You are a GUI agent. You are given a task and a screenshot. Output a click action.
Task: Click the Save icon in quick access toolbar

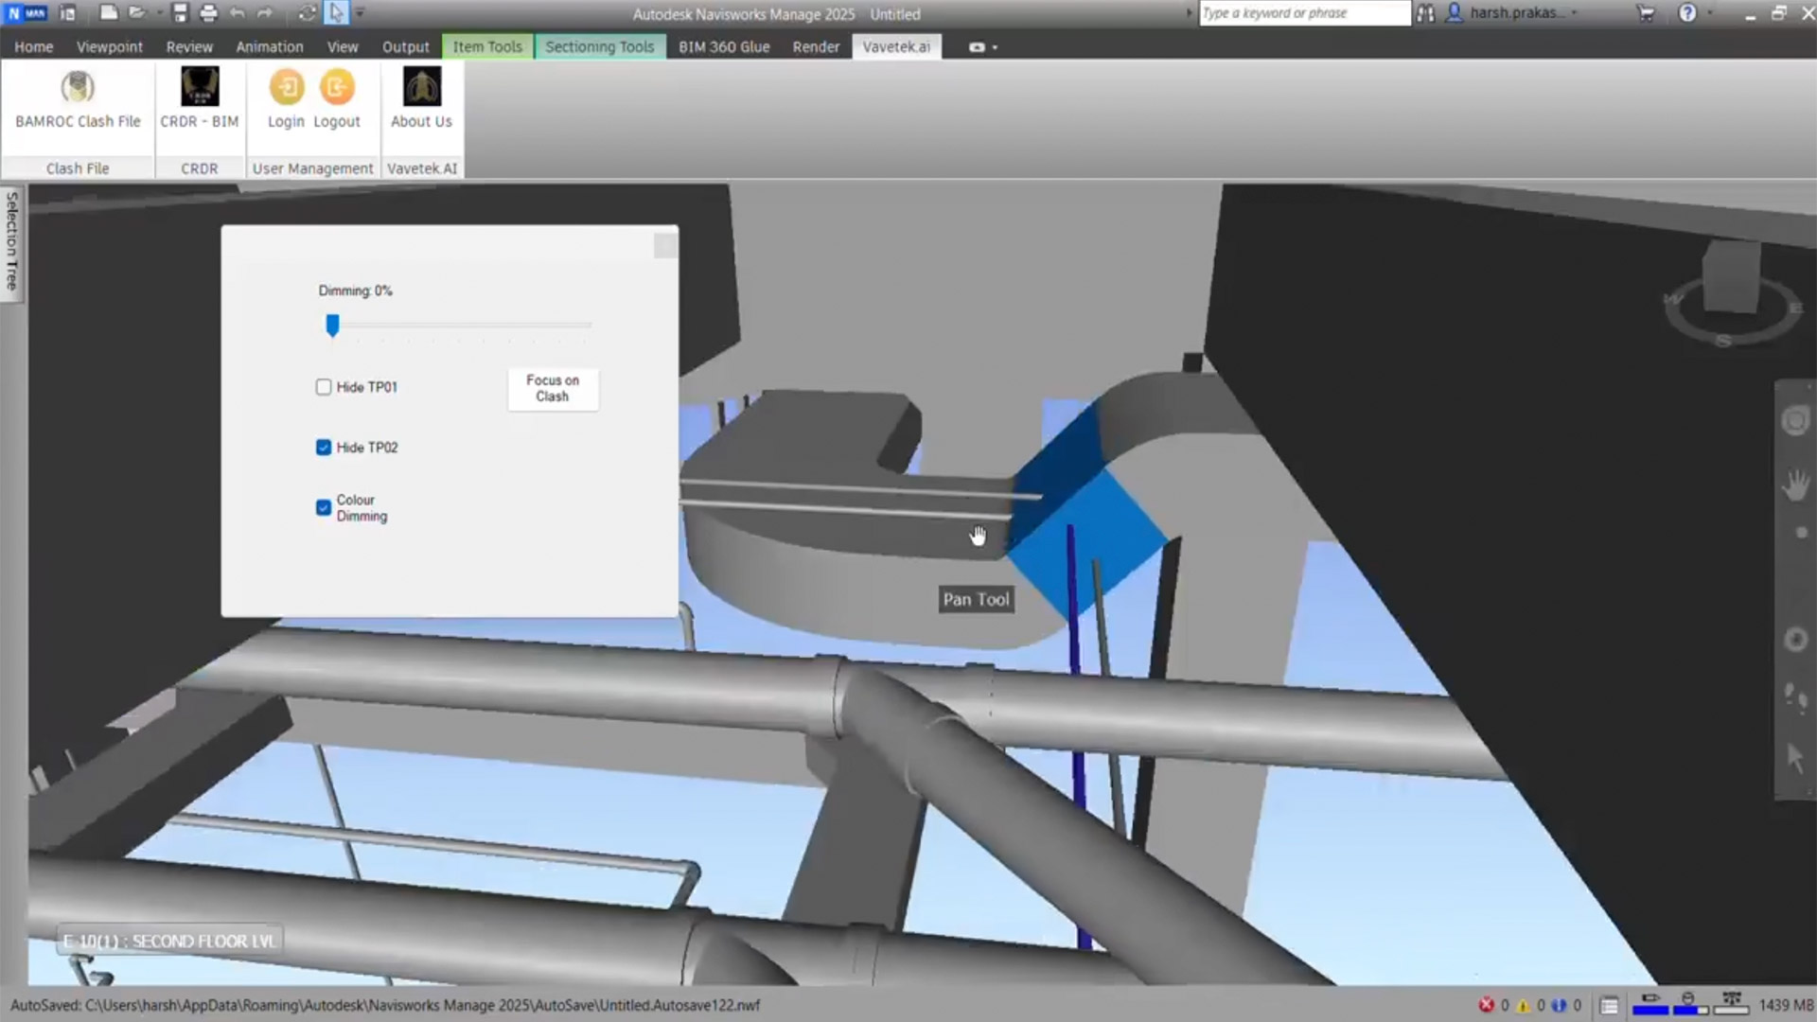click(x=180, y=13)
